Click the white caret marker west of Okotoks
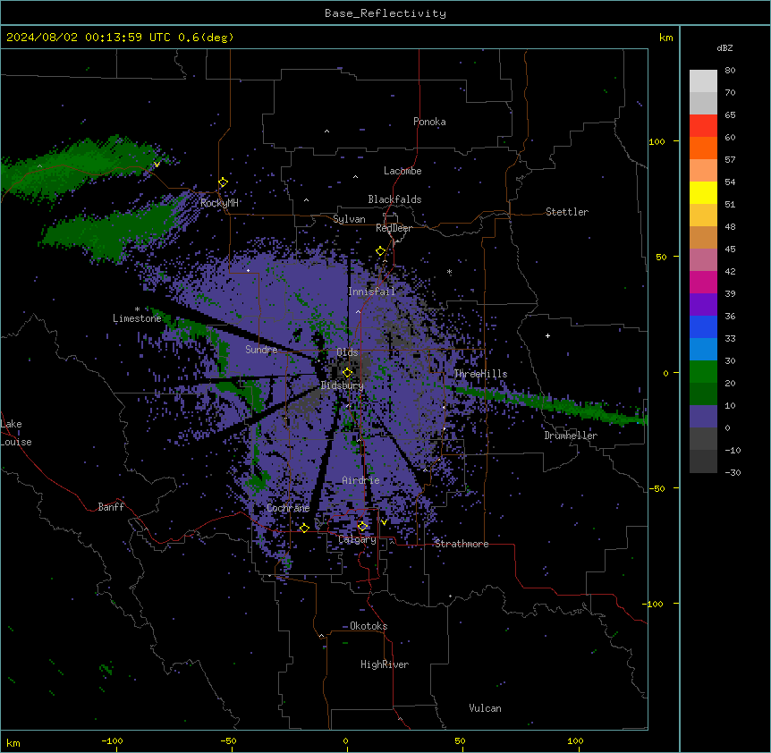 pyautogui.click(x=322, y=636)
